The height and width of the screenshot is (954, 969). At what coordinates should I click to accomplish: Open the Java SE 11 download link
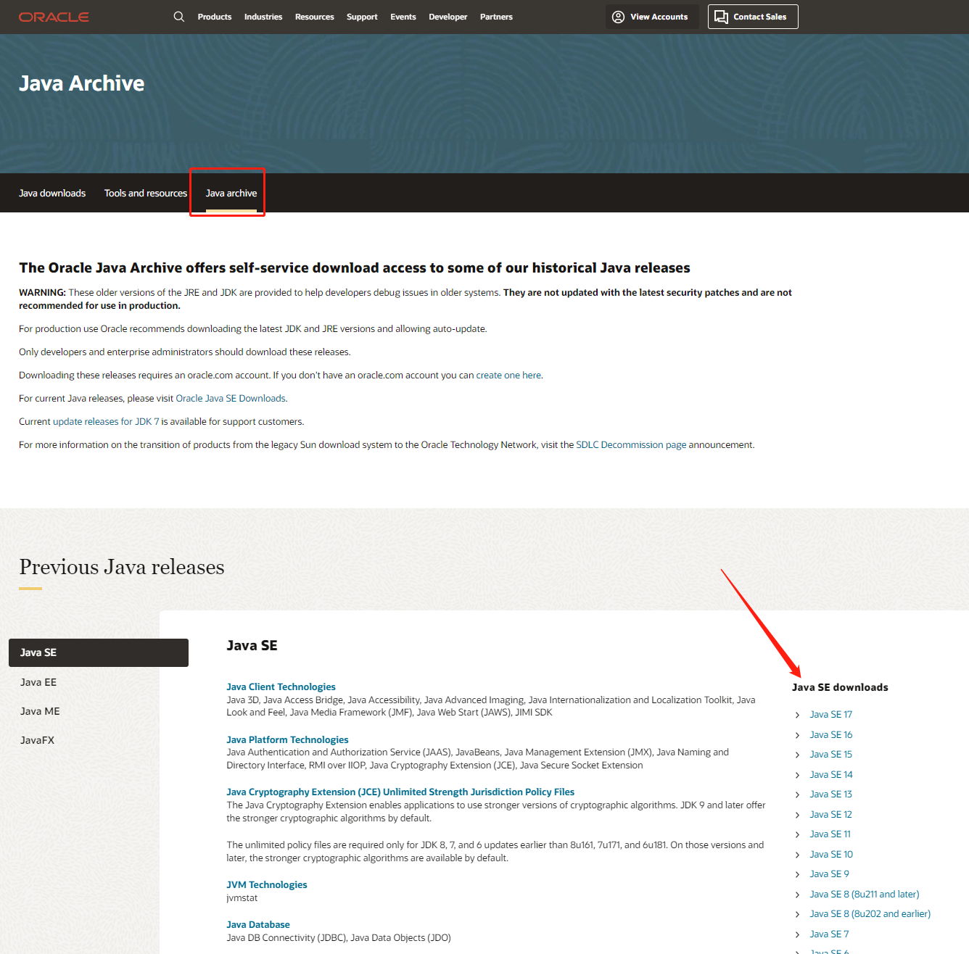point(830,834)
